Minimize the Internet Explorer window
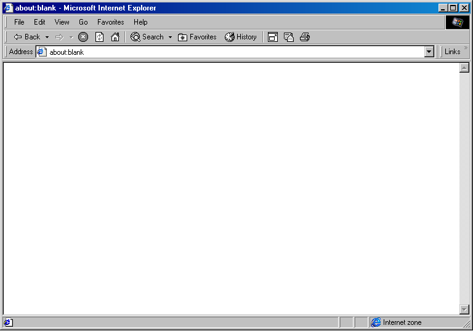The image size is (473, 331). pos(443,8)
